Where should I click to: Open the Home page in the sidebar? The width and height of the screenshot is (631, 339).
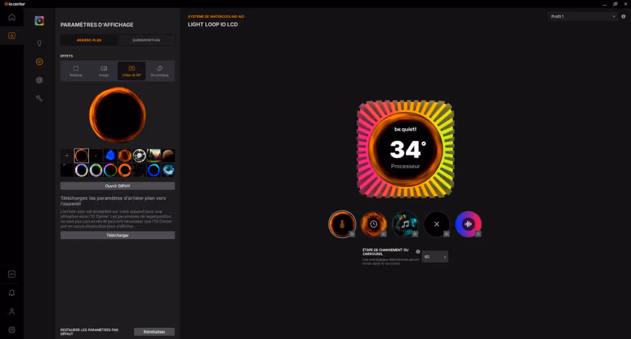point(12,17)
